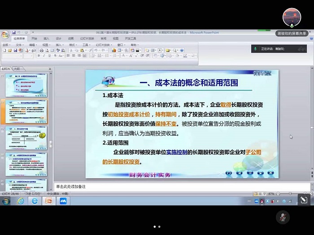Close the slides thumbnail pane
This screenshot has height=235, width=314.
(50, 69)
